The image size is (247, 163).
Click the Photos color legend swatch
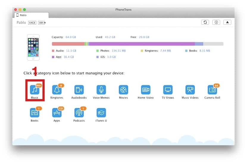coord(97,51)
